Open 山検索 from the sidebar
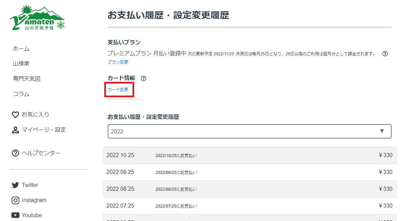404x221 pixels. pyautogui.click(x=21, y=64)
